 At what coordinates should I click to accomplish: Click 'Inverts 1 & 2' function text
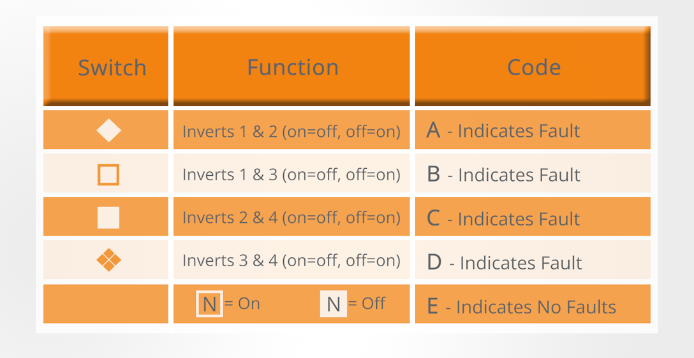pos(292,131)
